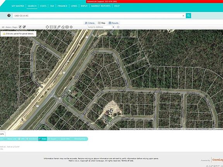Select the rectangle draw tool
This screenshot has width=223, height=167.
coord(51,27)
